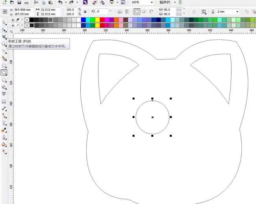Switch ellipse type to Arc
The image size is (256, 204).
pyautogui.click(x=151, y=12)
